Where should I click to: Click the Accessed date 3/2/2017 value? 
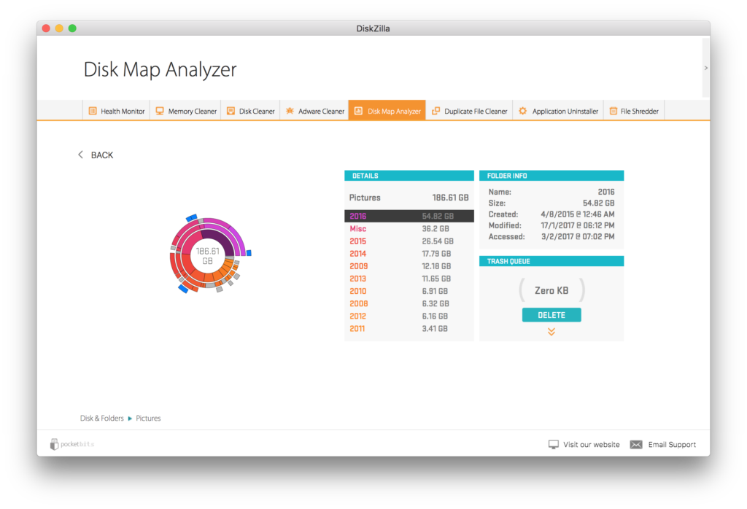point(578,237)
